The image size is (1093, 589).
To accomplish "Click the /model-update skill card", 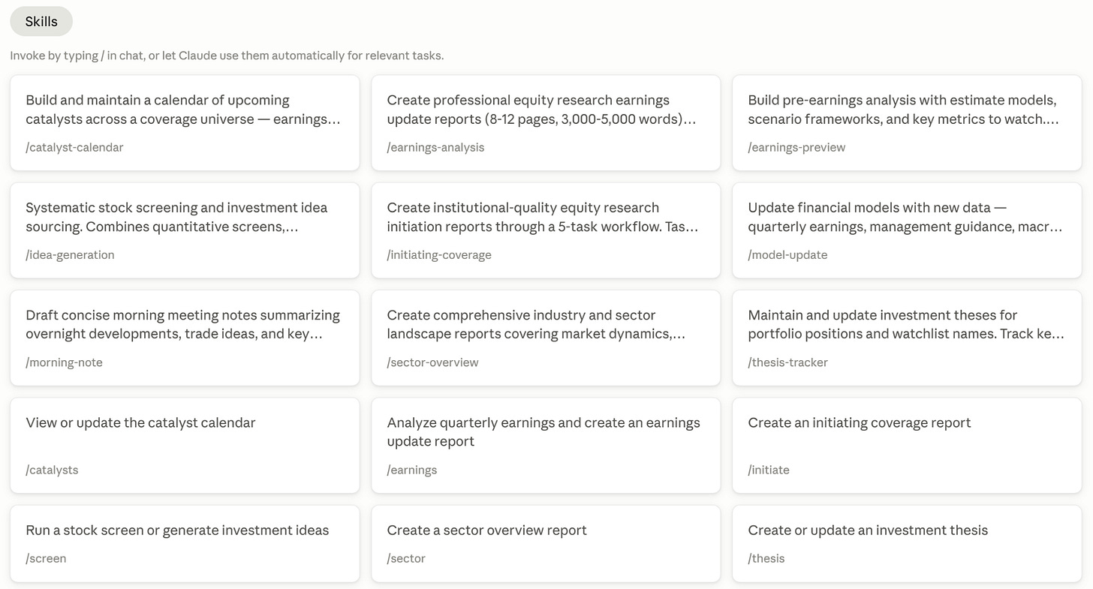I will point(907,230).
